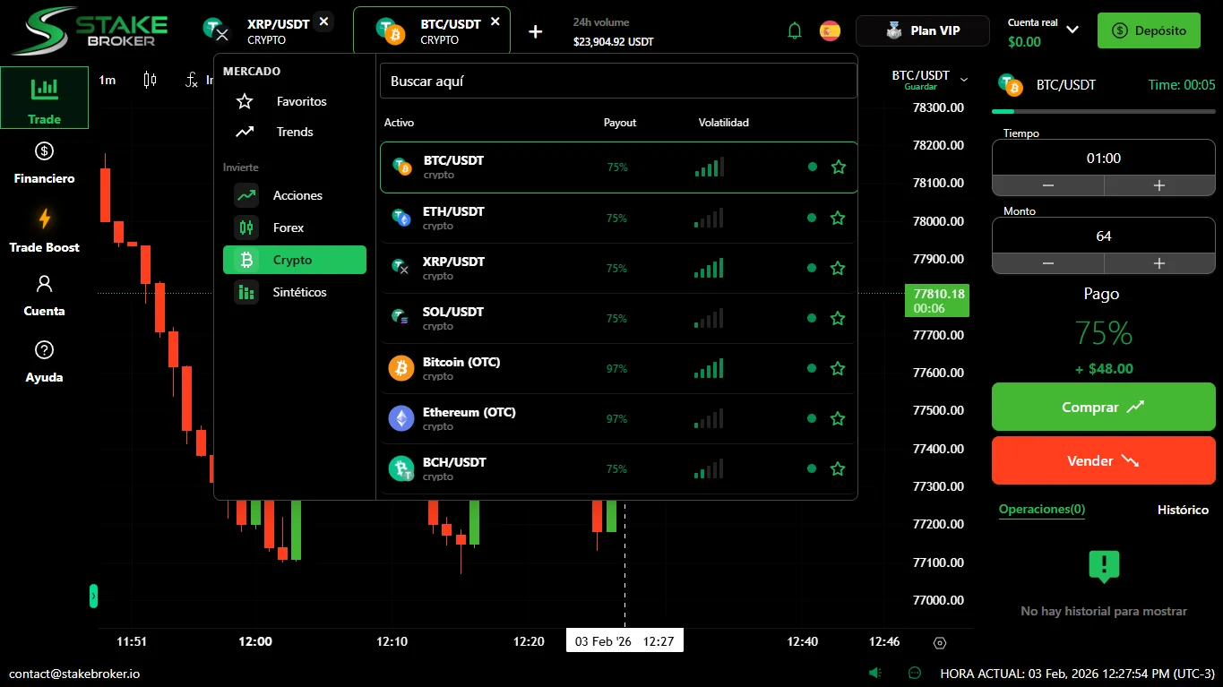Increase Tiempo with plus
This screenshot has height=687, width=1223.
pyautogui.click(x=1159, y=185)
